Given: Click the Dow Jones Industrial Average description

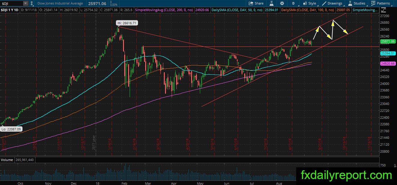Looking at the screenshot, I should 61,3.
